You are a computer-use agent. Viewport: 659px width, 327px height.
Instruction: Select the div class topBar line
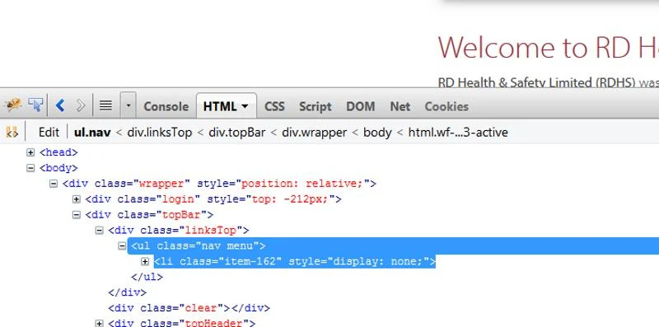(149, 215)
